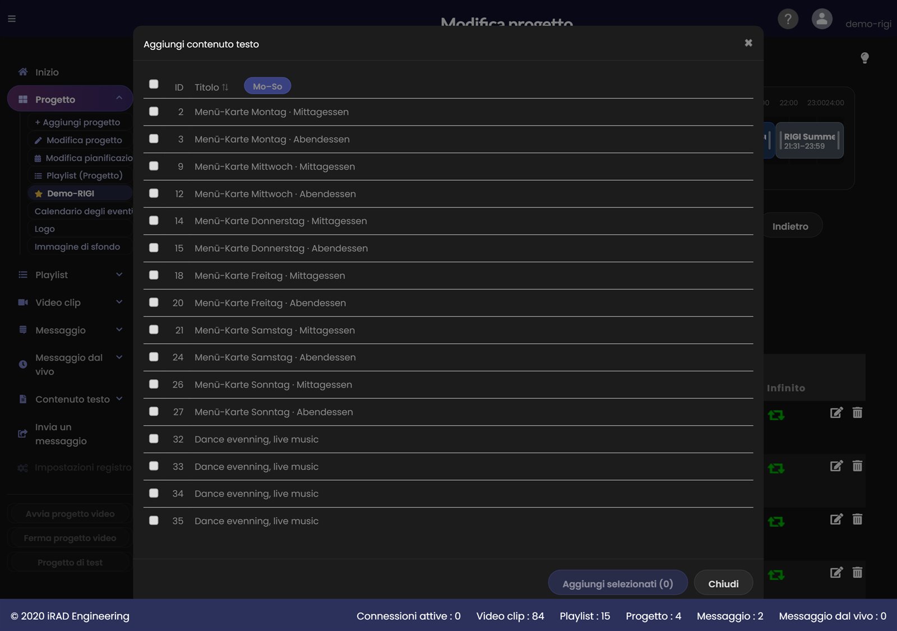The height and width of the screenshot is (631, 897).
Task: Check the Menü-Karte Mittwoch · Abendessen checkbox
Action: 154,194
